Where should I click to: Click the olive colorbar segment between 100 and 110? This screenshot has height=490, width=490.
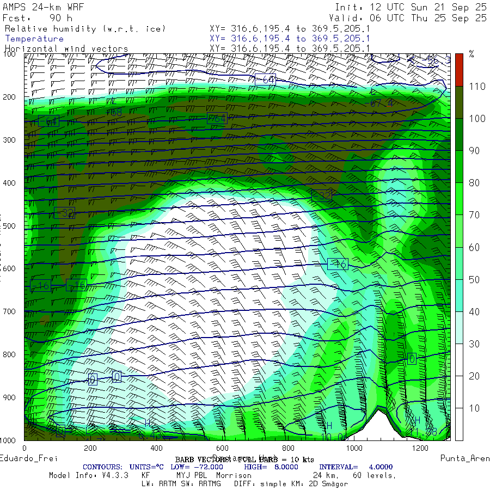pos(459,102)
